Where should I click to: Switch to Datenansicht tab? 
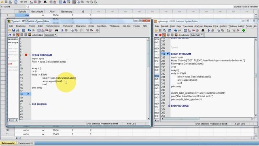[8, 143]
